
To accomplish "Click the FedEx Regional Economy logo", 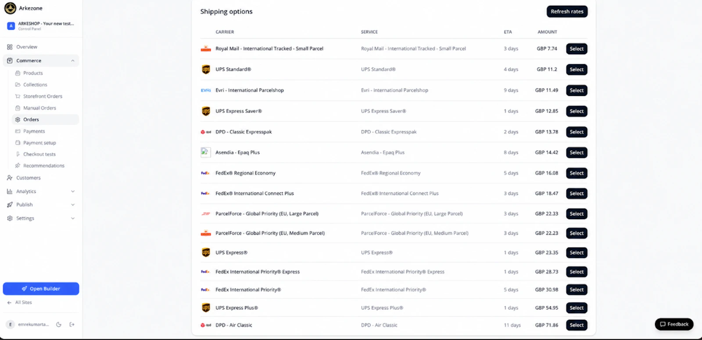I will pos(205,173).
